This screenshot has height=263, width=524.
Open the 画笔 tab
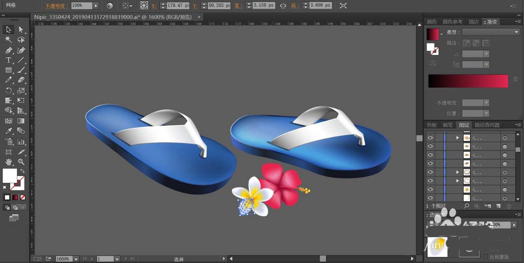[x=447, y=125]
